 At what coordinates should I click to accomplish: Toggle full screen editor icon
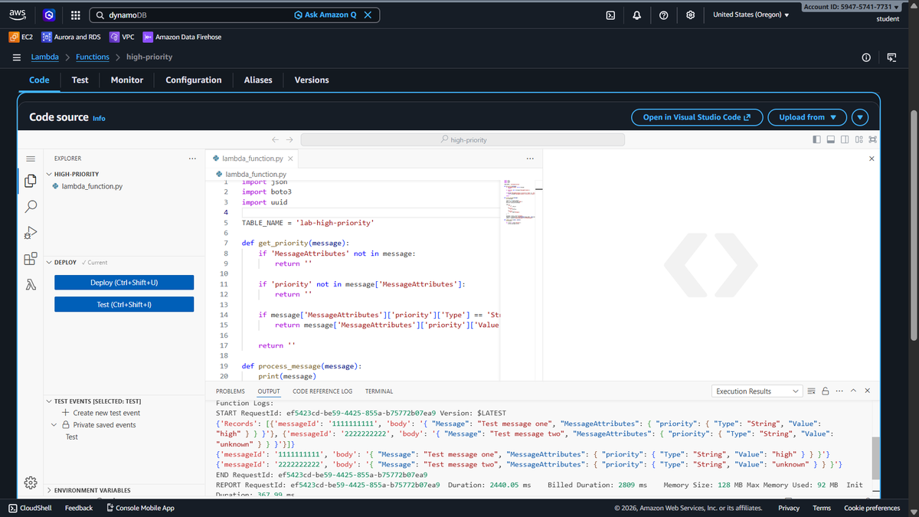point(873,140)
